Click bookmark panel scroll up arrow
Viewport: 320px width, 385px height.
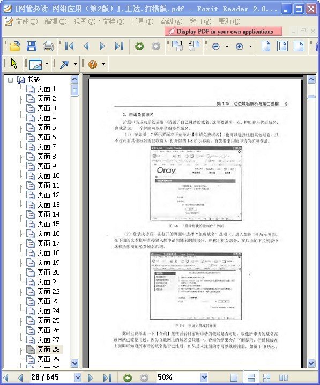click(75, 79)
